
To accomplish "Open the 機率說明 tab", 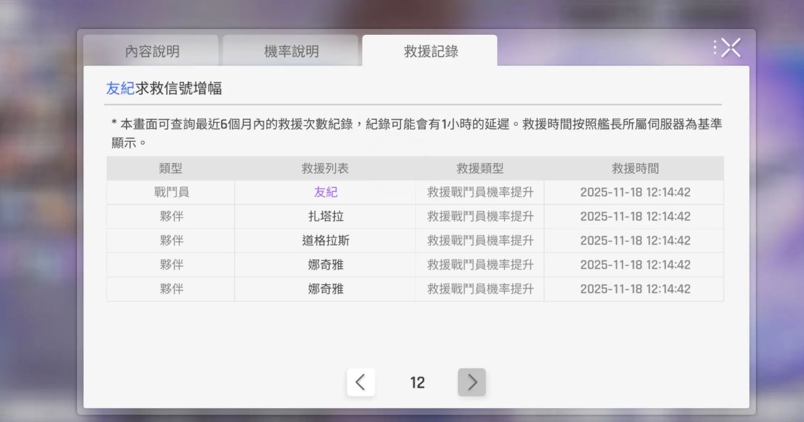I will tap(291, 51).
